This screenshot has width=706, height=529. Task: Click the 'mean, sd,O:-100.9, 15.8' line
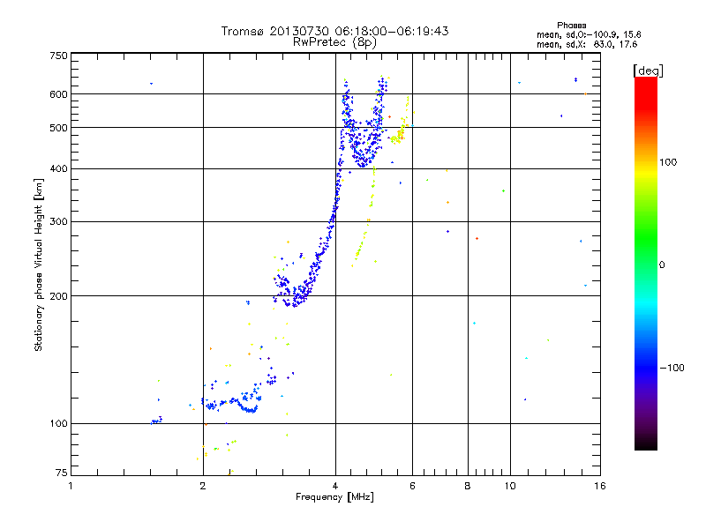(589, 34)
